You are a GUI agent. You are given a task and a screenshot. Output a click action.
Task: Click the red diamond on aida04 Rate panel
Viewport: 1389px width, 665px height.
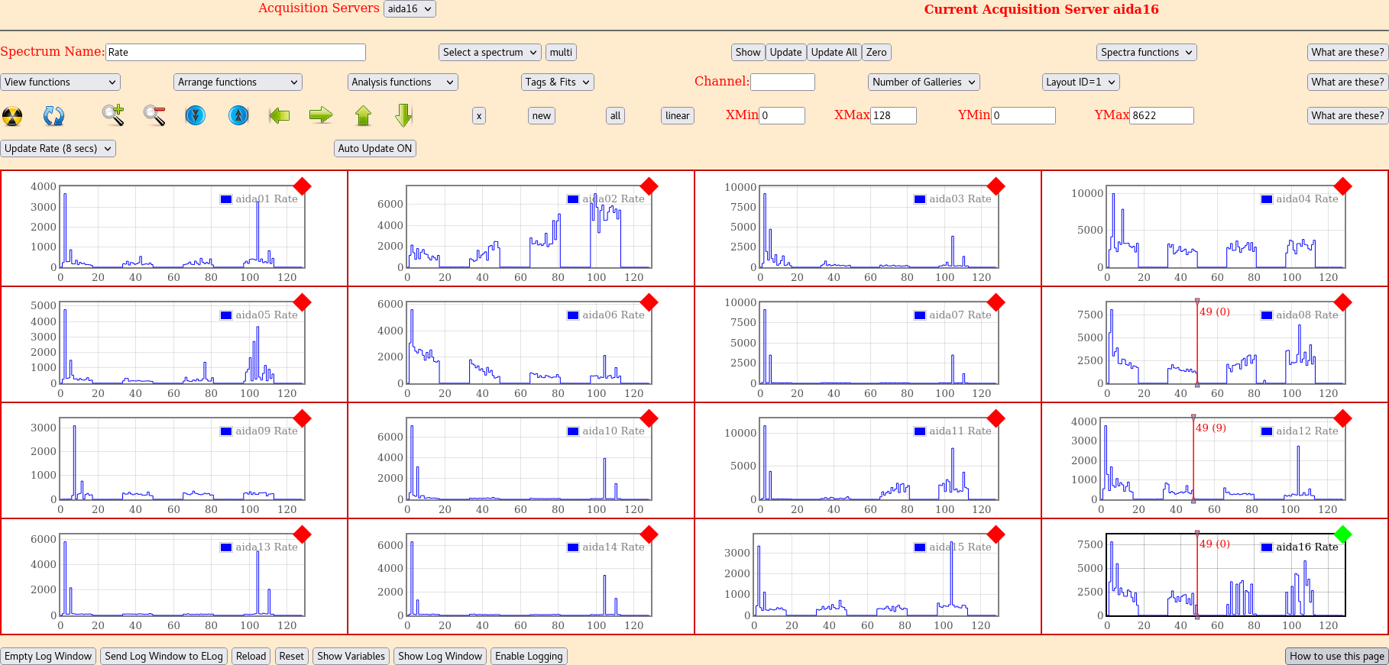coord(1343,186)
